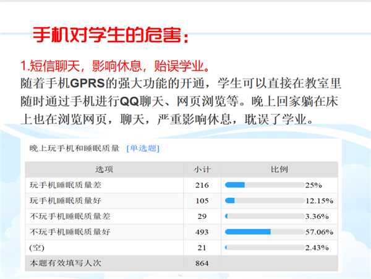This screenshot has height=279, width=371.
Task: Click the slide title 手机对学生的危害
Action: coord(111,35)
